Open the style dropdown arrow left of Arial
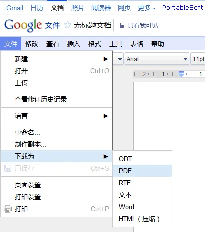This screenshot has width=205, height=232. click(x=120, y=59)
